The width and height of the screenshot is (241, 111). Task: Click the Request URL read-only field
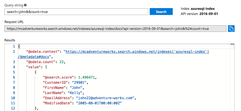coord(115,29)
